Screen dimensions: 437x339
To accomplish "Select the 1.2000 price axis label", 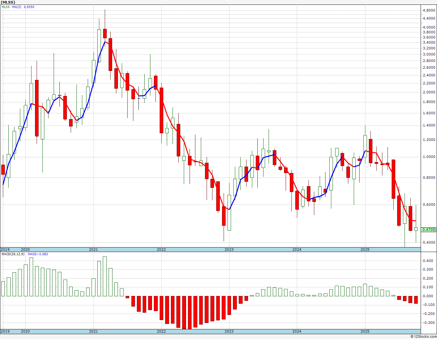I will [x=429, y=140].
